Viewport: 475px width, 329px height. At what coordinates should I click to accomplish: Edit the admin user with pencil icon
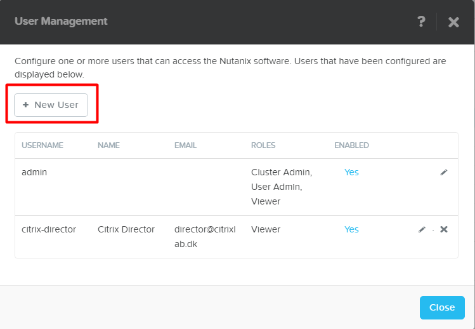pyautogui.click(x=444, y=172)
